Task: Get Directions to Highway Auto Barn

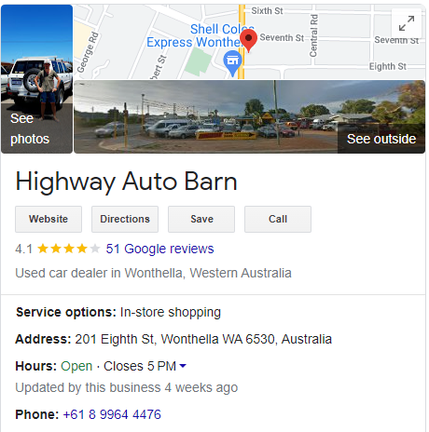Action: click(x=125, y=219)
